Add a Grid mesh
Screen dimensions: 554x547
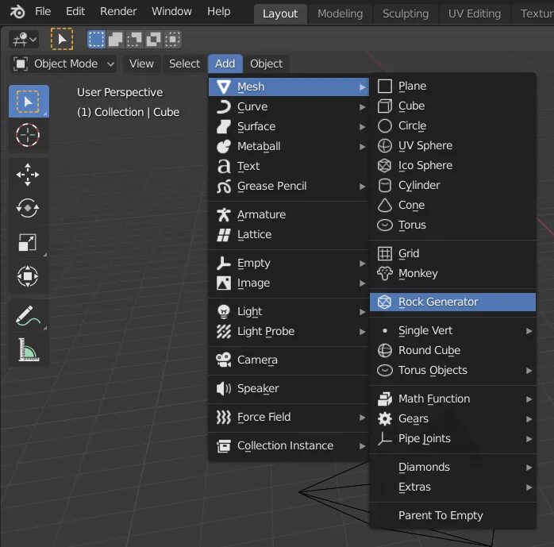pyautogui.click(x=452, y=254)
